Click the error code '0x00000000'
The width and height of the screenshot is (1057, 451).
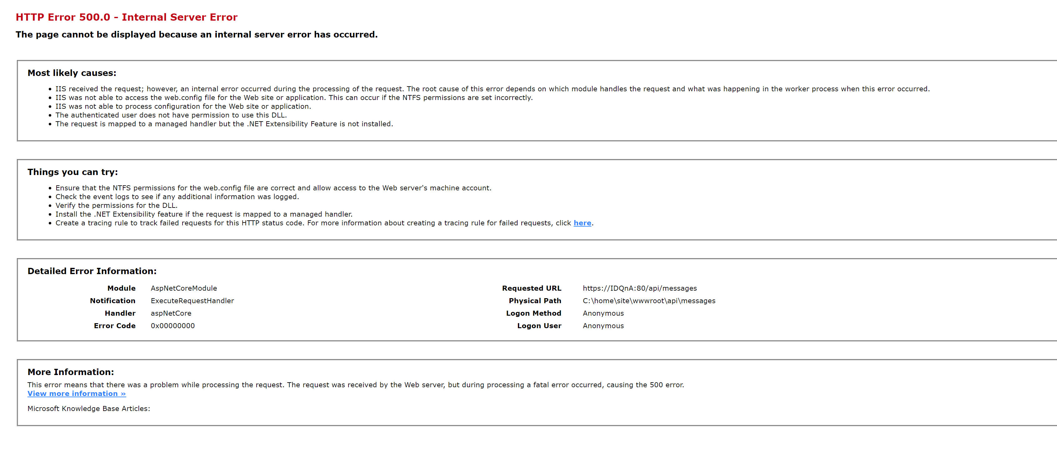click(x=173, y=326)
